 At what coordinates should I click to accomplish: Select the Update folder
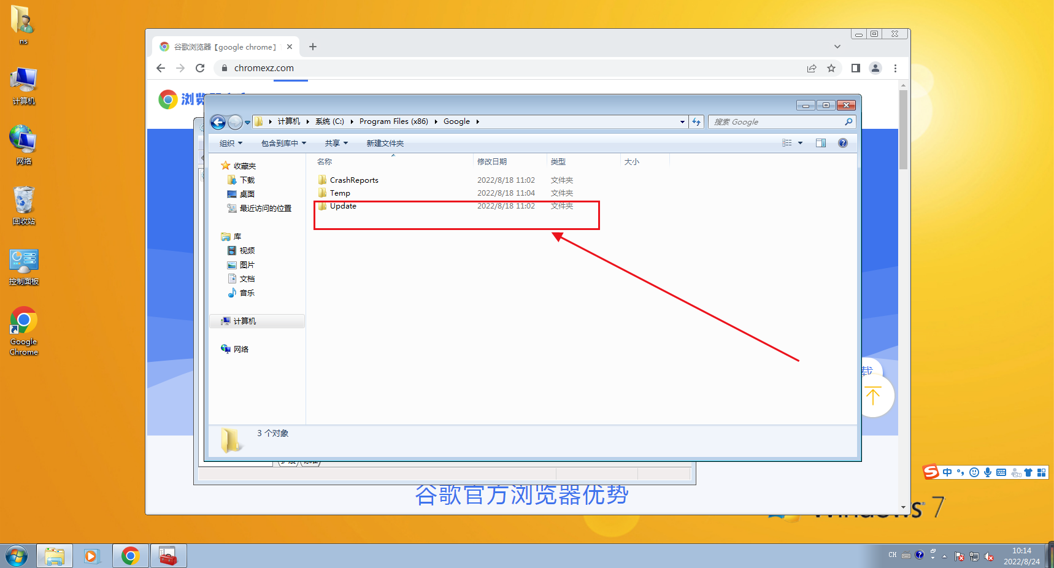[337, 206]
